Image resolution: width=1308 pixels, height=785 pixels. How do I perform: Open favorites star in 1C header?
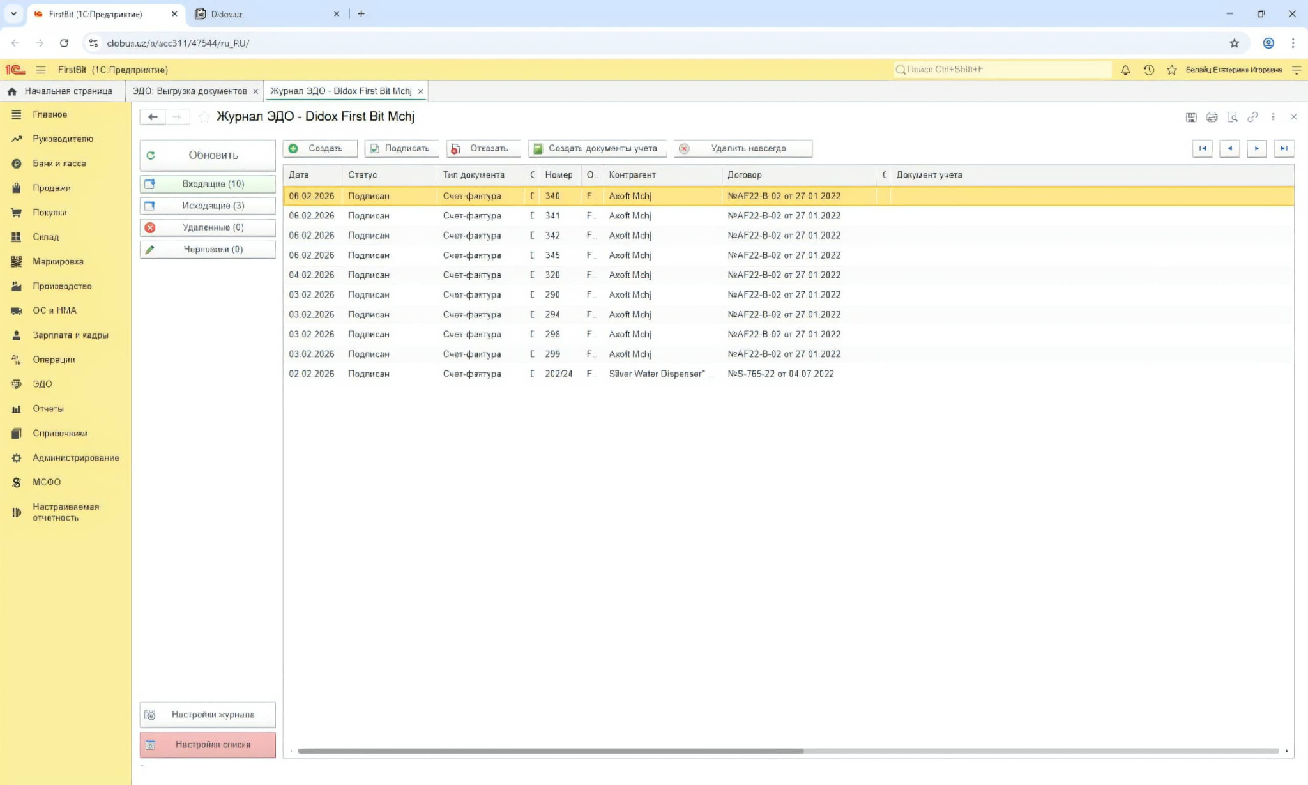1171,70
